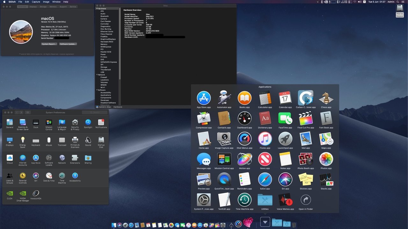Launch Stickies.app from the stack

(306, 181)
